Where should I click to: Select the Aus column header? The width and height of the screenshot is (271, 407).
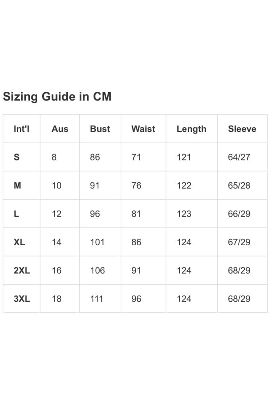(60, 129)
